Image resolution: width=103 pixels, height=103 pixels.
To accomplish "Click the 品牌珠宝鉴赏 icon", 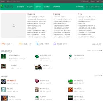I will (x=70, y=98).
